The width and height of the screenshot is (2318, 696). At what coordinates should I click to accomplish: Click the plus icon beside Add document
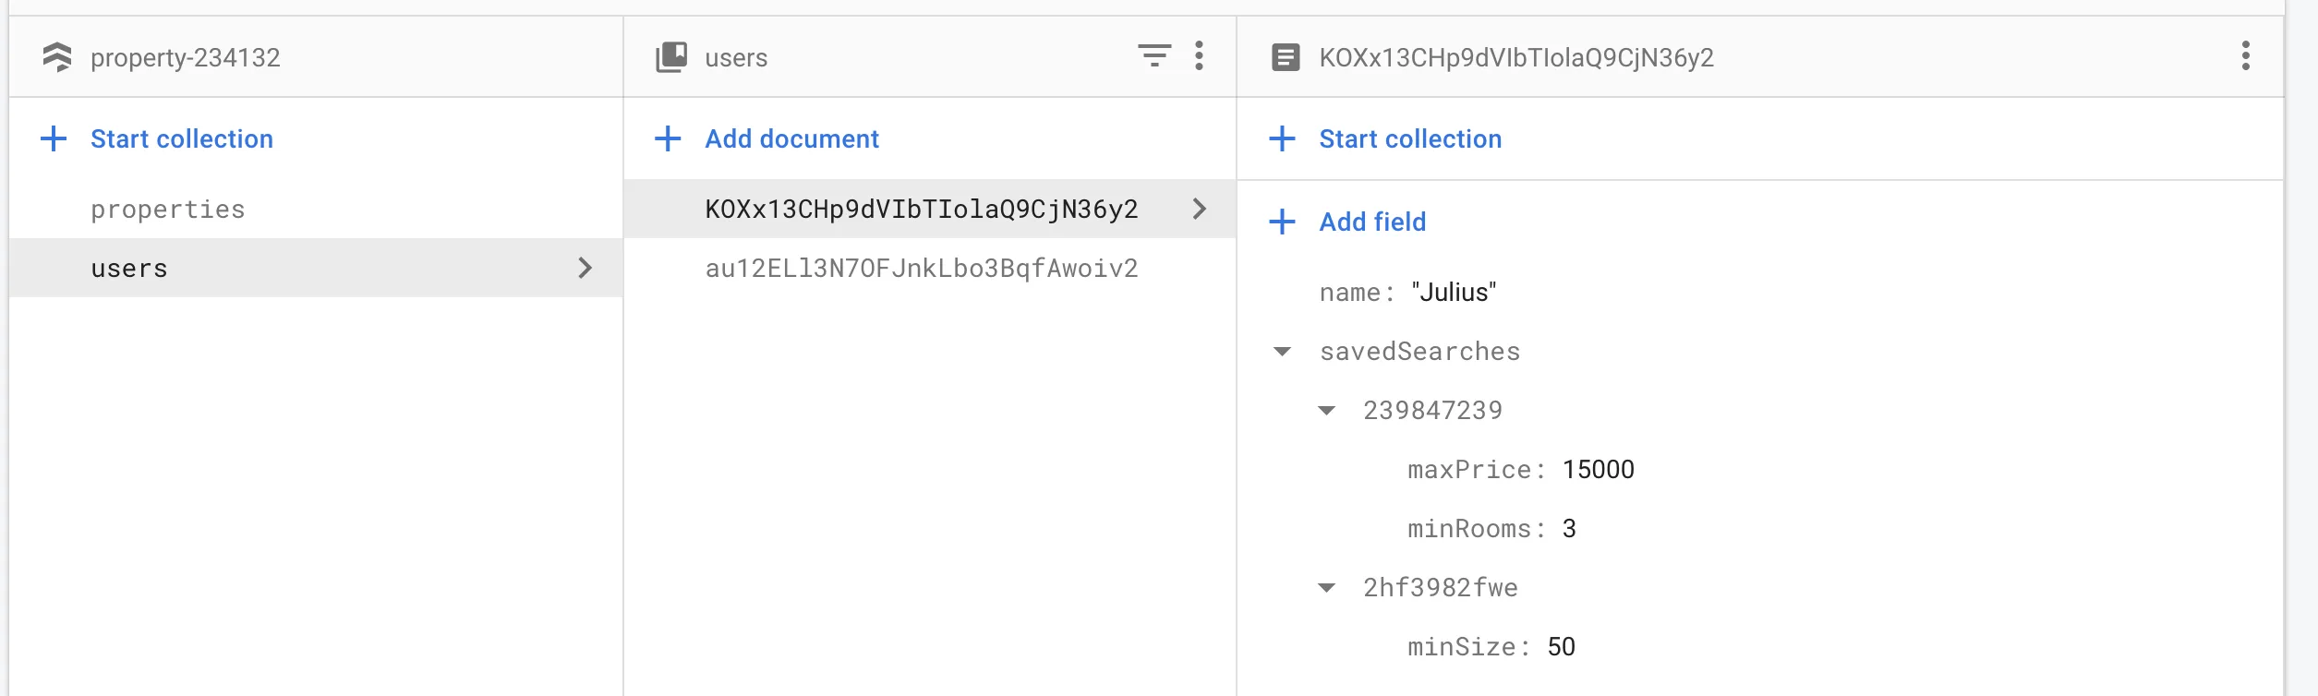(668, 139)
